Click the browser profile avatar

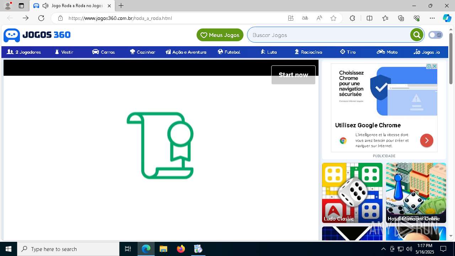pos(8,6)
